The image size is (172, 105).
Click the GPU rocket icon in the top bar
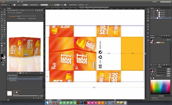22,2
